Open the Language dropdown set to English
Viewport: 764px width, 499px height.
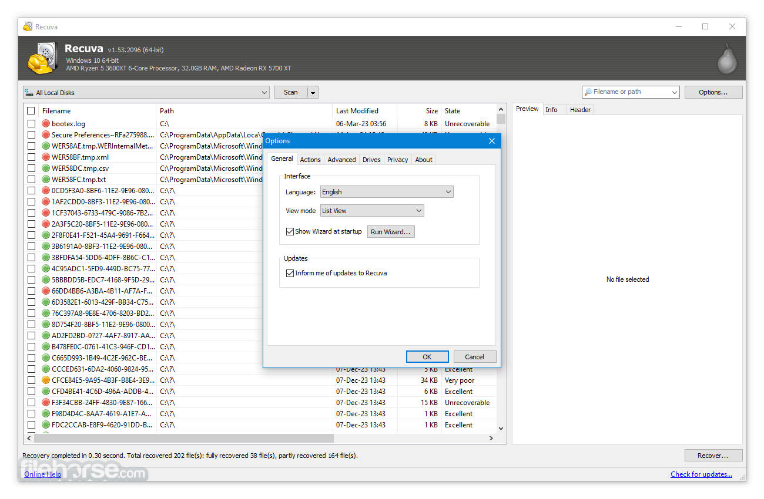[387, 192]
